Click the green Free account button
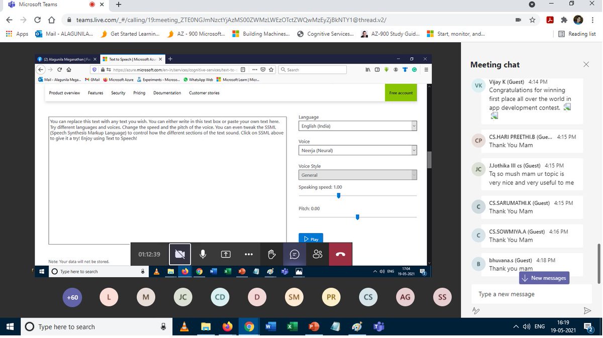603x338 pixels. (x=401, y=92)
